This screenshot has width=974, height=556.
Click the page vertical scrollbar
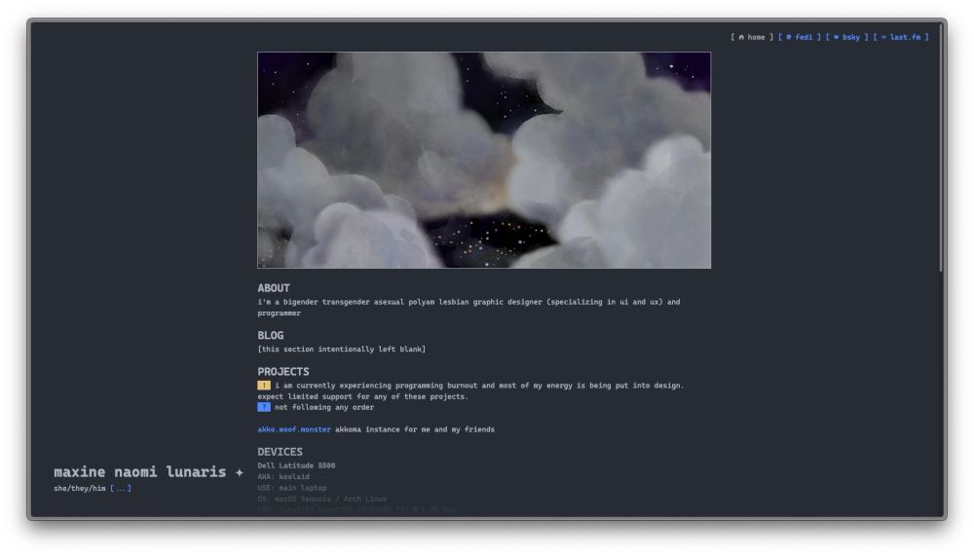[941, 149]
